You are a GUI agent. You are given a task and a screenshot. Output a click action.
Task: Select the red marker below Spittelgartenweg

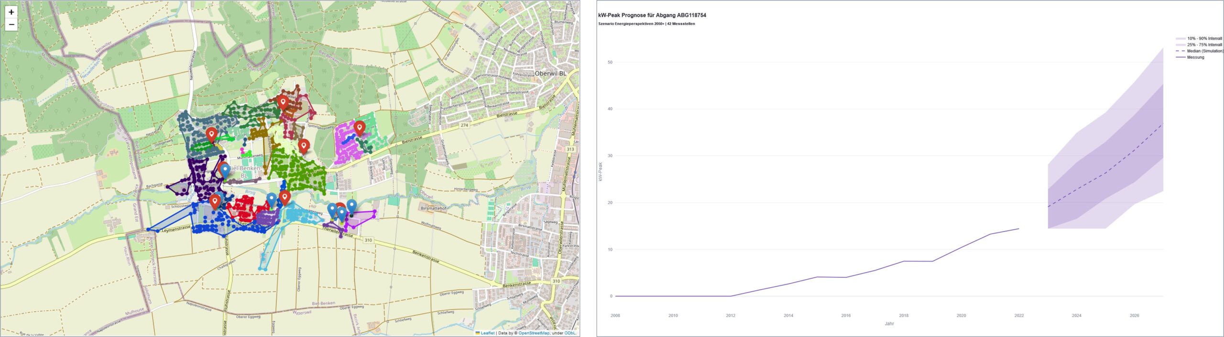[304, 146]
